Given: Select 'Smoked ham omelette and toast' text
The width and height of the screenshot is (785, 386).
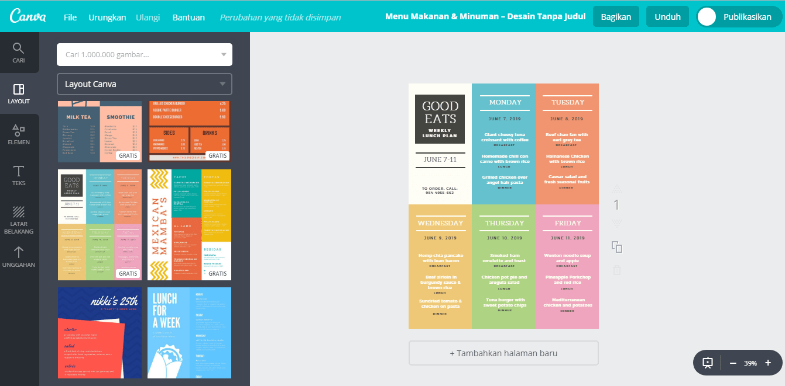Looking at the screenshot, I should [x=505, y=258].
